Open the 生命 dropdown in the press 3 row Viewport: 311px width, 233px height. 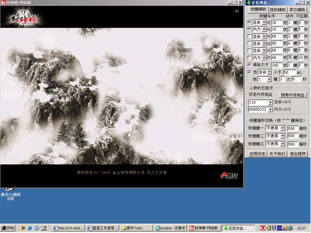pos(264,37)
